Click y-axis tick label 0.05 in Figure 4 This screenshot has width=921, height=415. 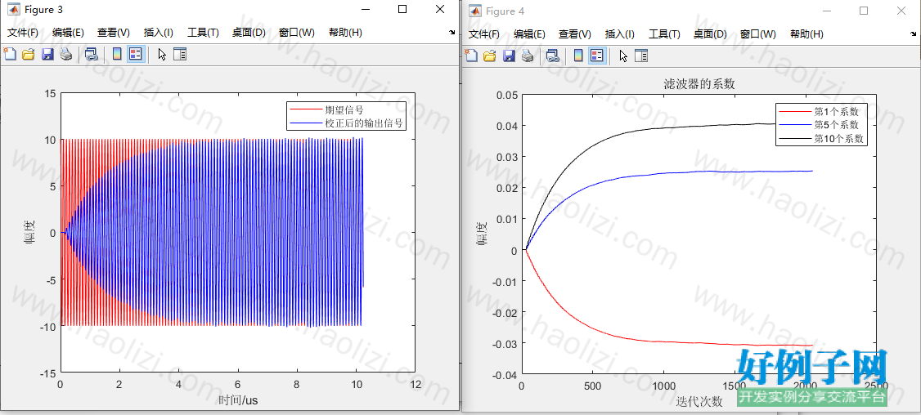tap(505, 95)
